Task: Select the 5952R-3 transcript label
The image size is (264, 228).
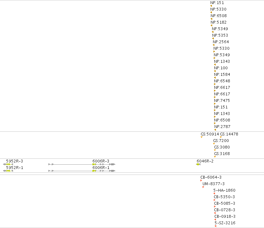Action: (x=15, y=161)
